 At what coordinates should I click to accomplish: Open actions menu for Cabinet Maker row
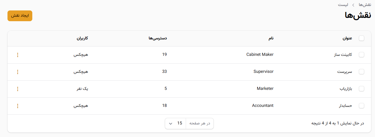(17, 55)
